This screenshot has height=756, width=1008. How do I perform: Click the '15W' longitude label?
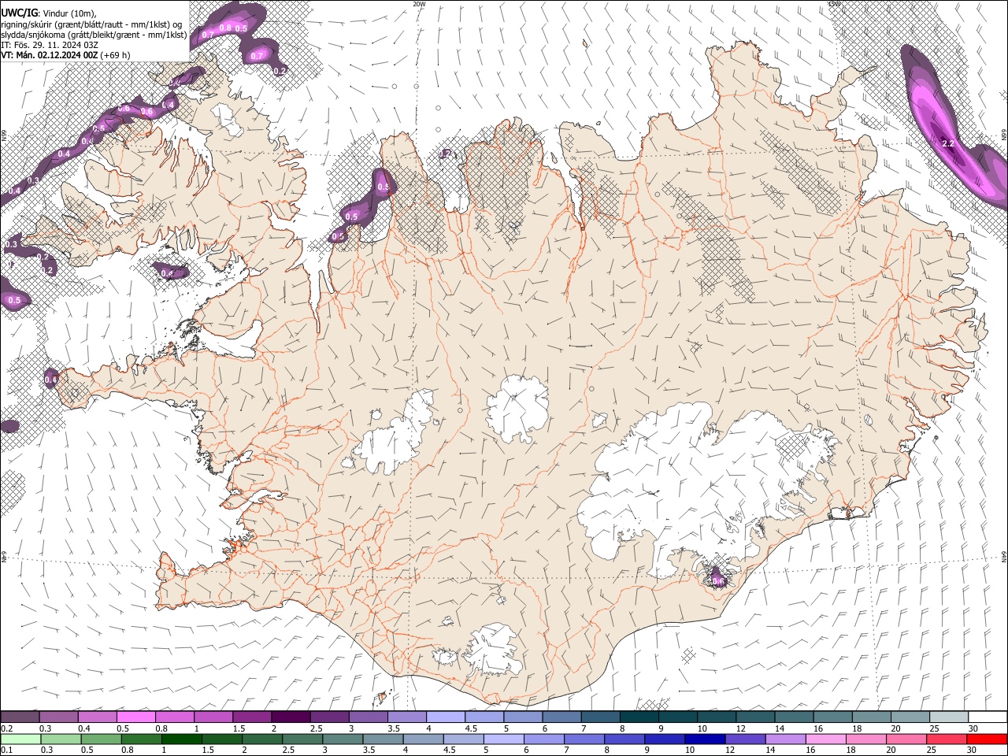pos(834,4)
